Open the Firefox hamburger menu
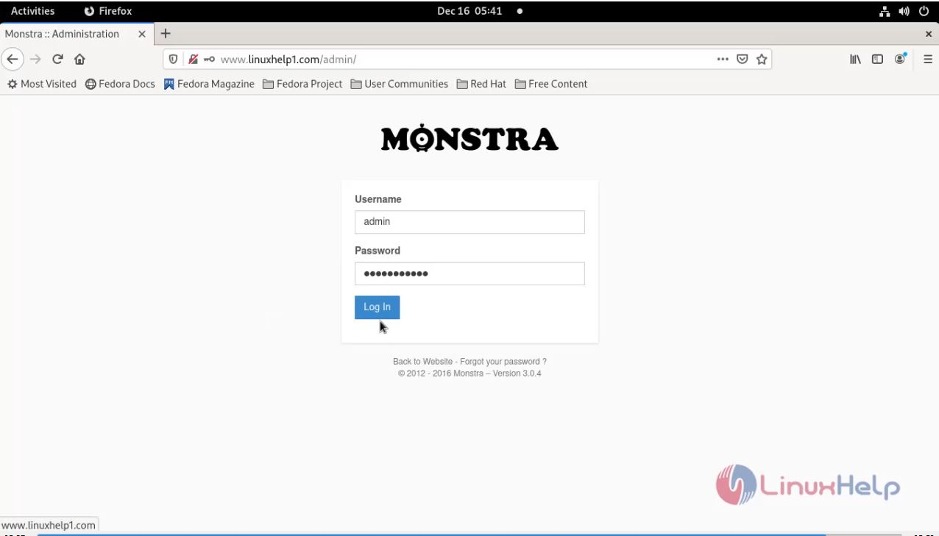Viewport: 939px width, 536px height. [x=927, y=60]
